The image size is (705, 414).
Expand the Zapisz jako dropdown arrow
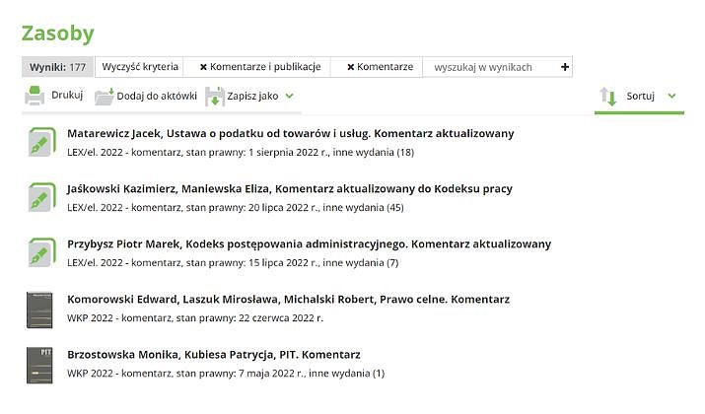tap(290, 96)
